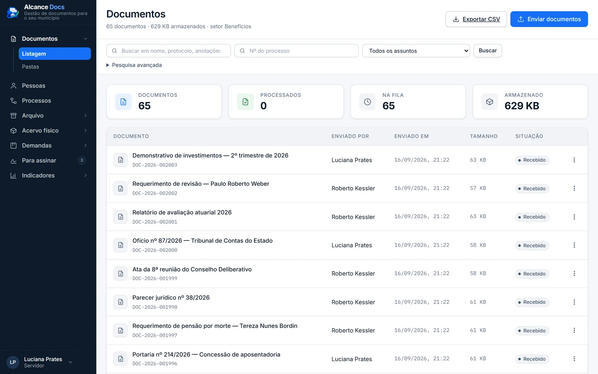Click the Enviar documentos button
This screenshot has width=598, height=374.
(549, 19)
